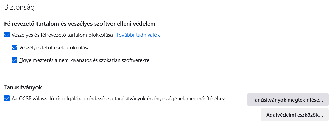The height and width of the screenshot is (126, 332).
Task: Open Tanúsítványok megtekintése dialog
Action: click(288, 100)
